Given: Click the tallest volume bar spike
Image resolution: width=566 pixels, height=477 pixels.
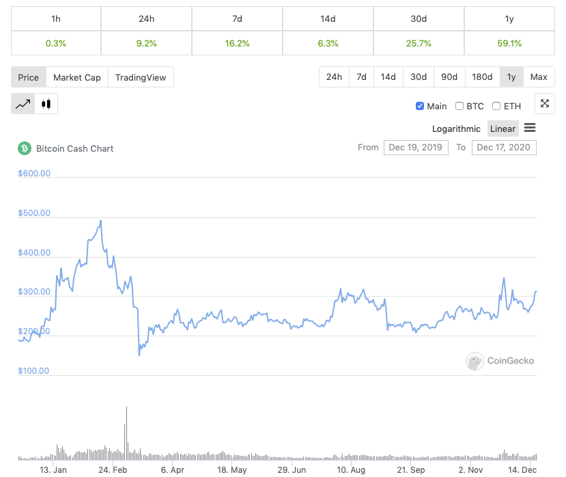Looking at the screenshot, I should [x=126, y=433].
